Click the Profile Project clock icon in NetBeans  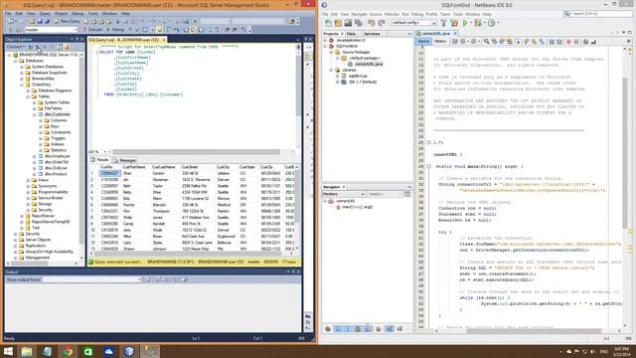491,23
